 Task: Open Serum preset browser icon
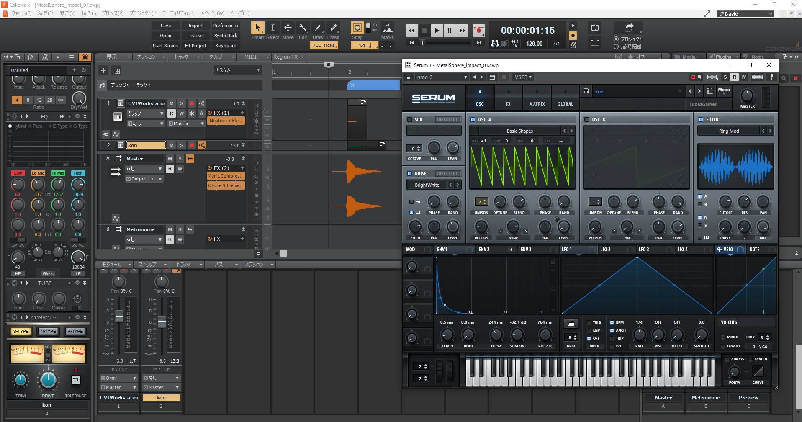[x=710, y=91]
